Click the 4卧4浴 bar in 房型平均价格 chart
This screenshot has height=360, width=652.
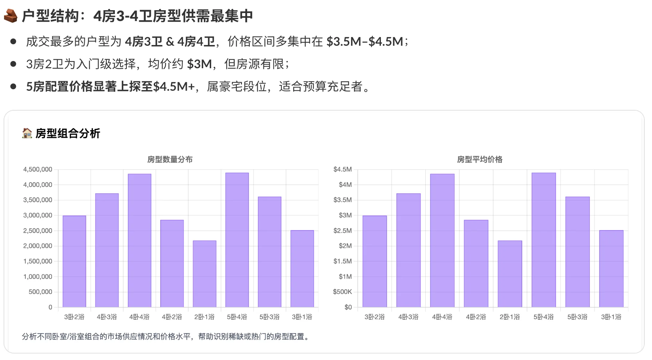point(442,240)
